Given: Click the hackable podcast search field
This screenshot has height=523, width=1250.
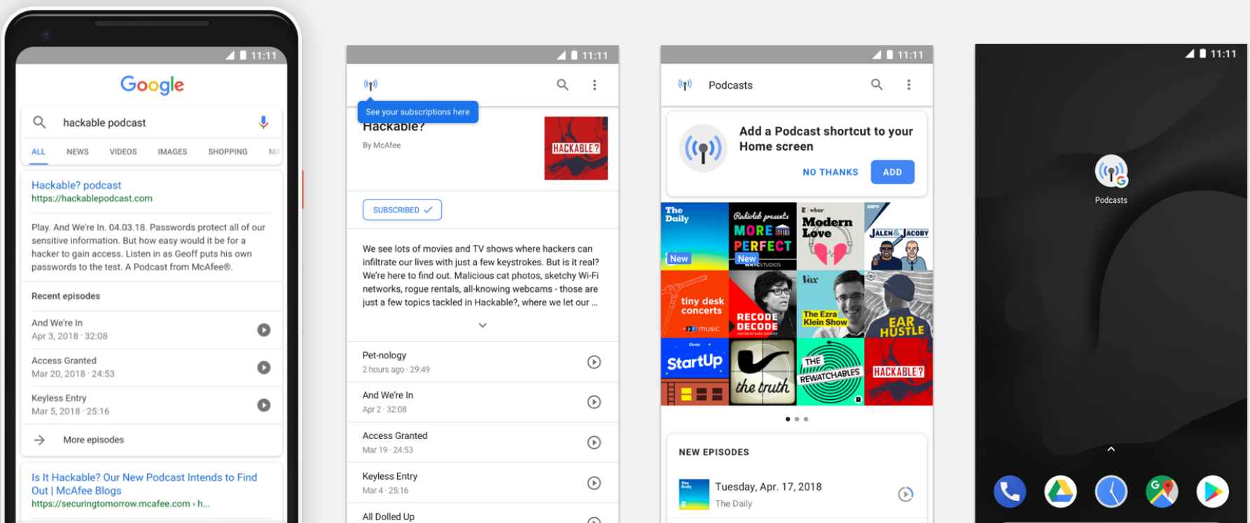Looking at the screenshot, I should tap(152, 123).
